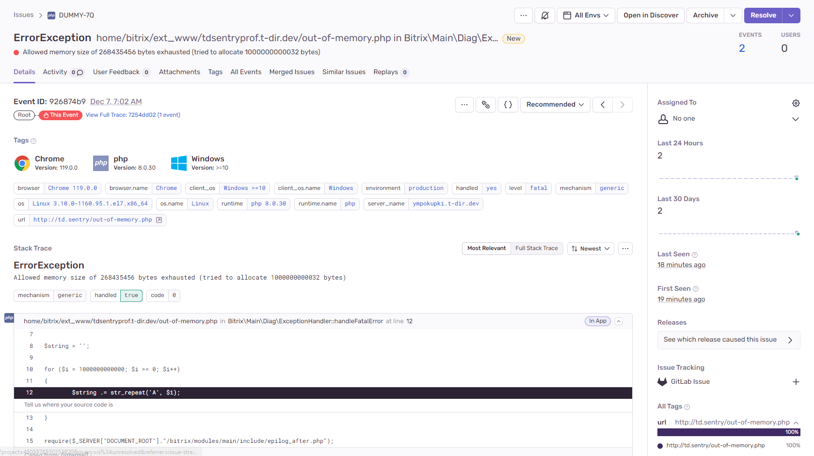The width and height of the screenshot is (814, 456).
Task: Click the All Tags help icon
Action: click(x=687, y=407)
